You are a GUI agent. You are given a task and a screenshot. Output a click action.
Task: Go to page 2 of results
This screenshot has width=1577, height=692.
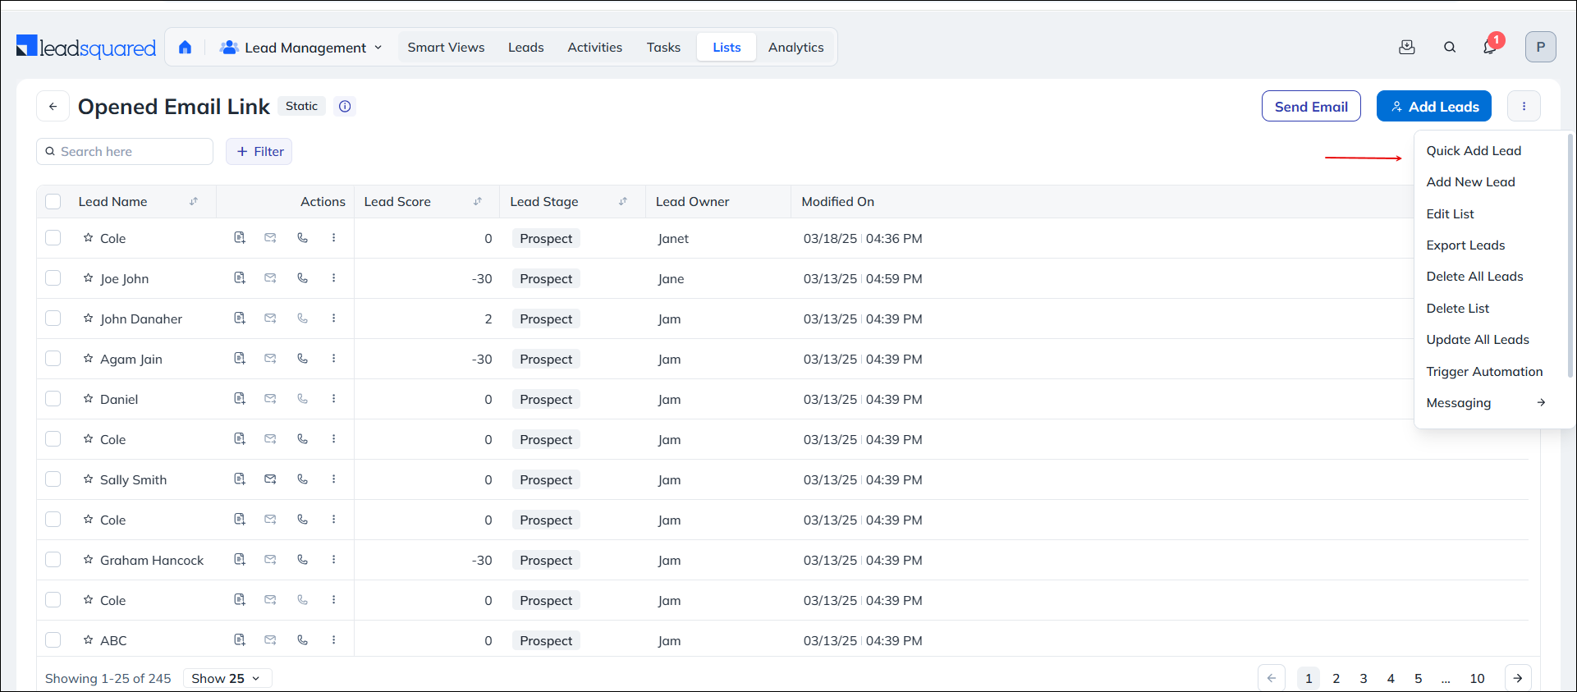[x=1336, y=678]
